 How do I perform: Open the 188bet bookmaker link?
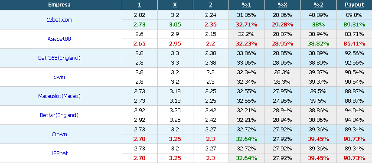coord(59,153)
